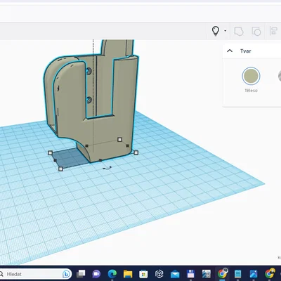Collapse the Tvar shape panel

(x=230, y=51)
